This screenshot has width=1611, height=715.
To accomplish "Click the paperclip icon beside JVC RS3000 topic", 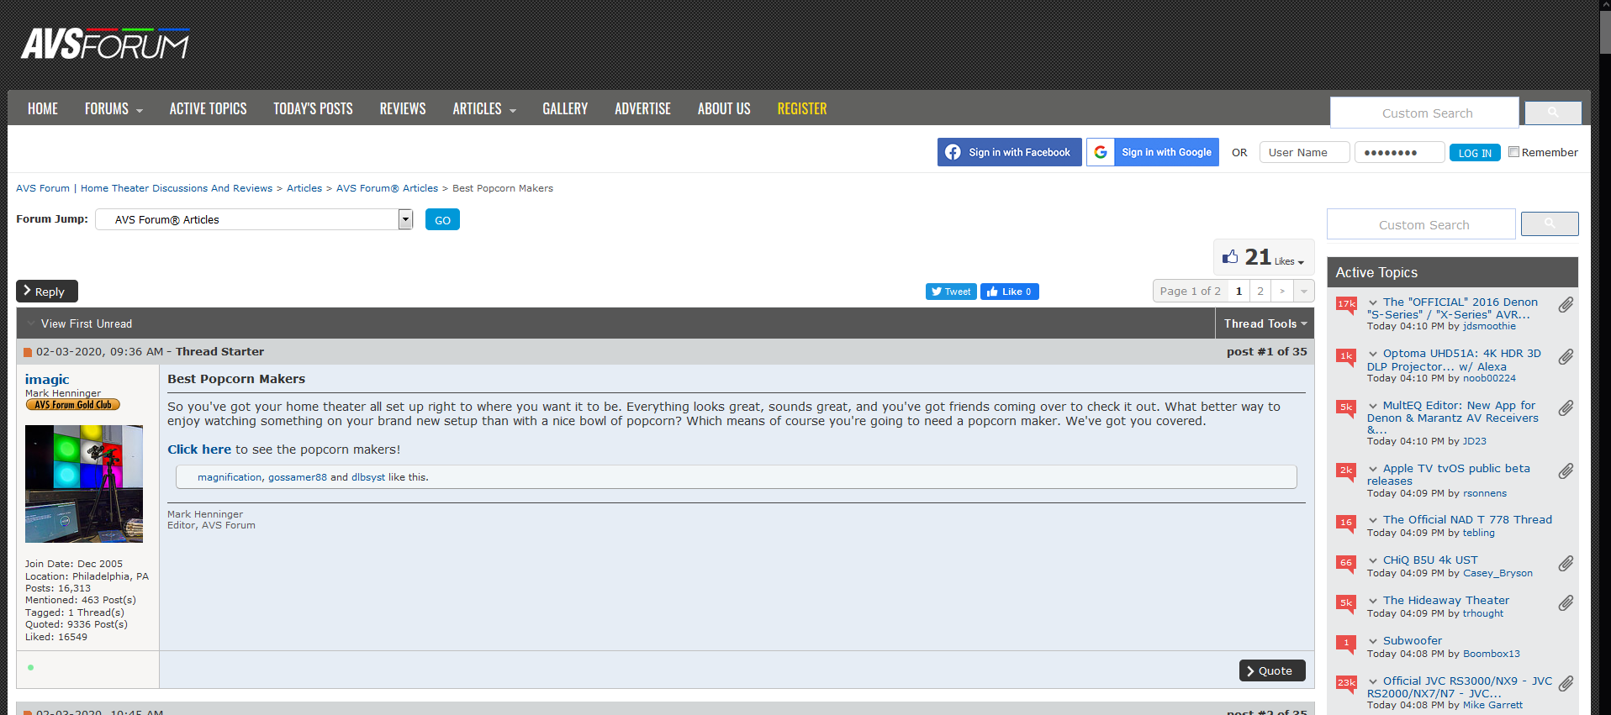I will 1566,684.
